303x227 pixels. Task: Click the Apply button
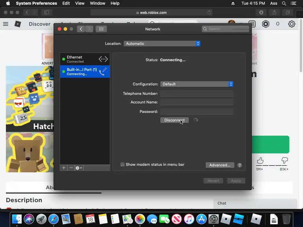pyautogui.click(x=236, y=181)
